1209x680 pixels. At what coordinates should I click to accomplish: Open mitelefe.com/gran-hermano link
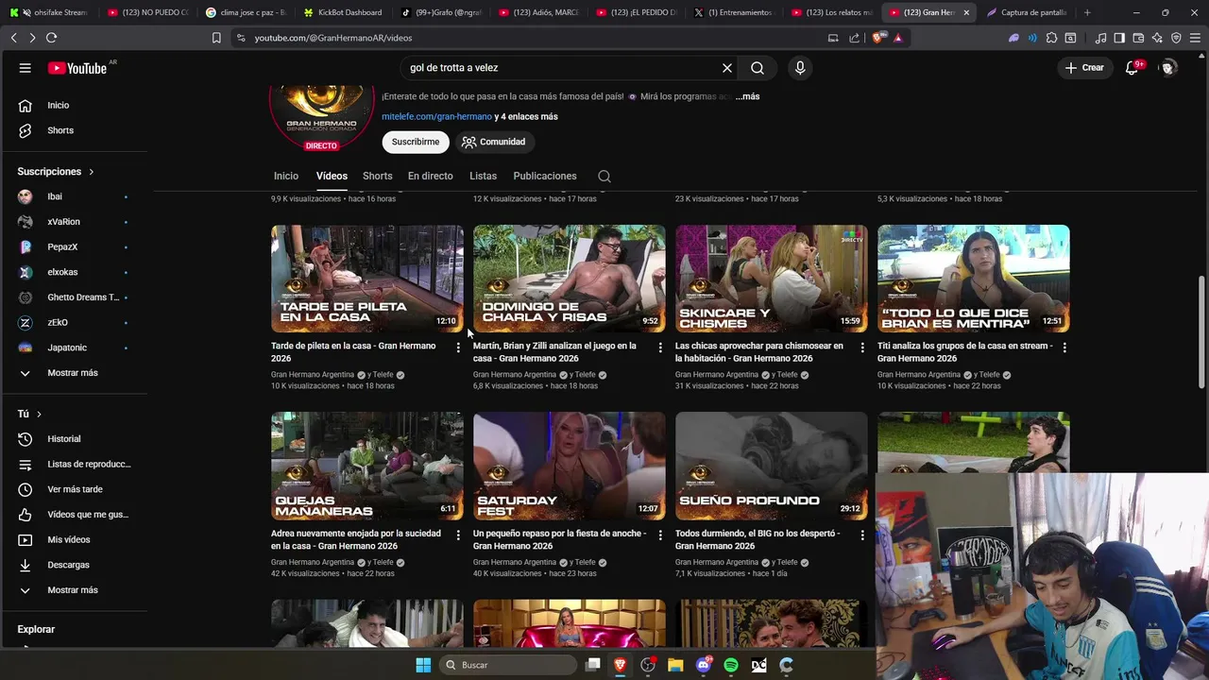click(436, 117)
